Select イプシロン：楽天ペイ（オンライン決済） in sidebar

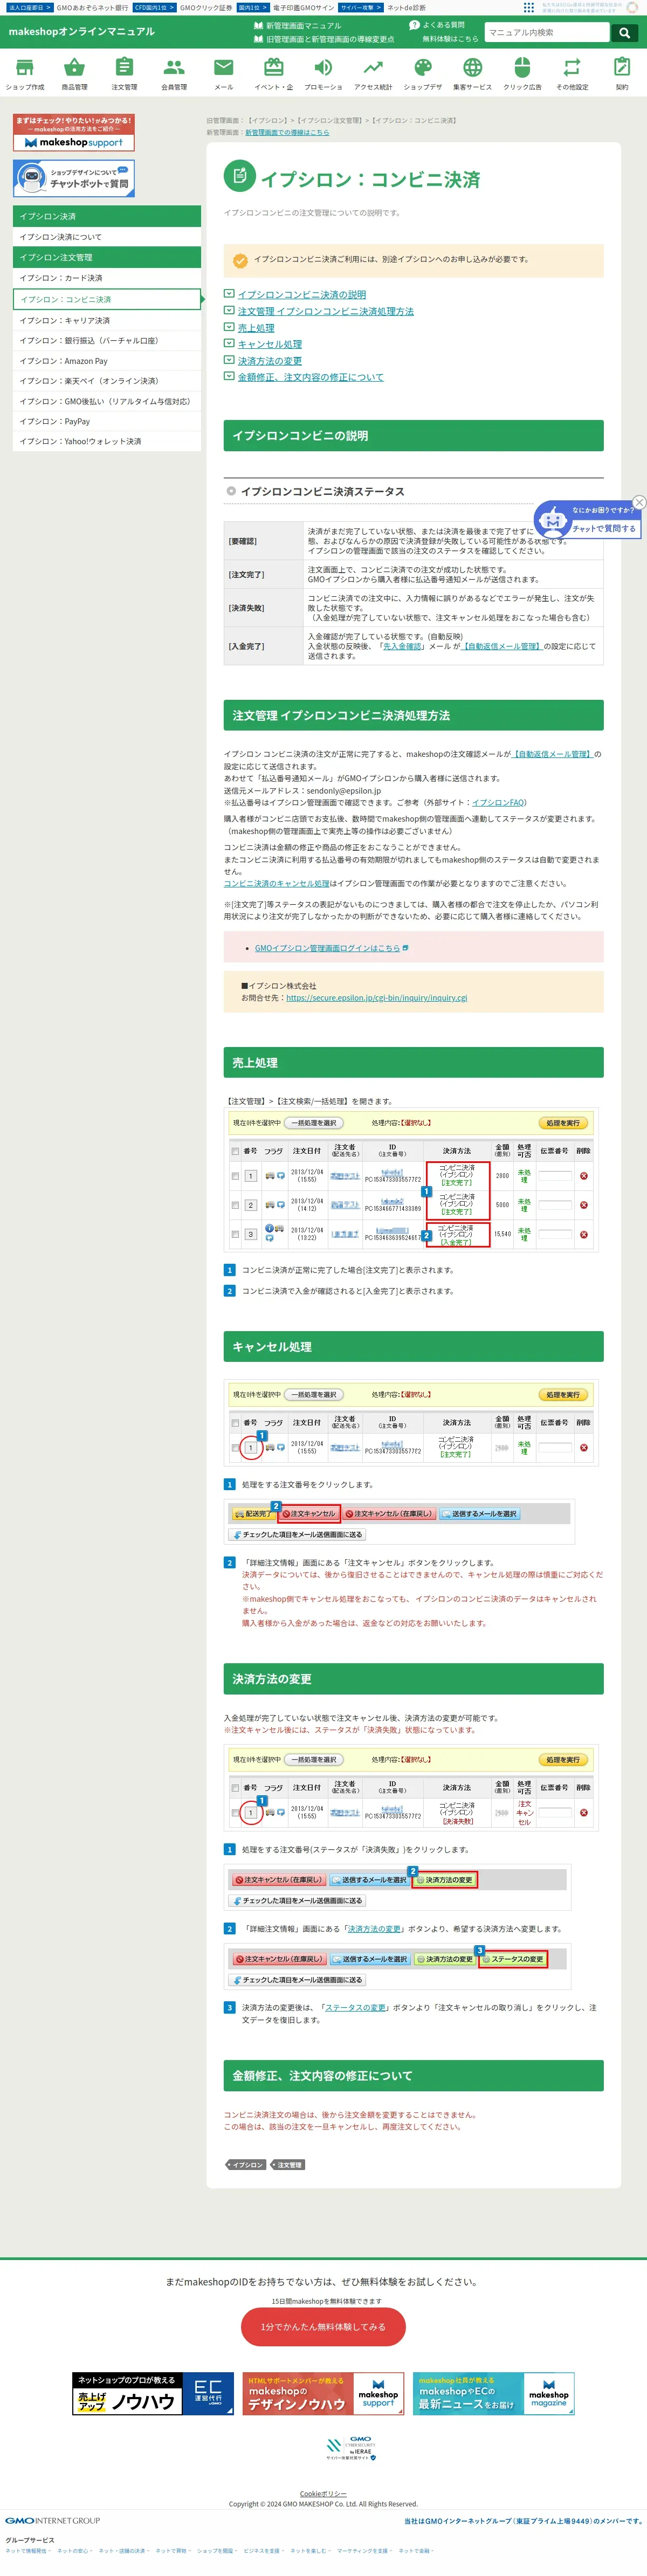point(107,381)
